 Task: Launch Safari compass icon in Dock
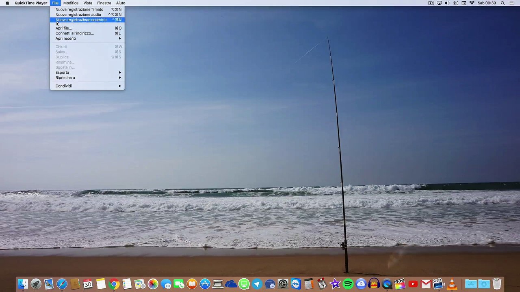click(62, 284)
